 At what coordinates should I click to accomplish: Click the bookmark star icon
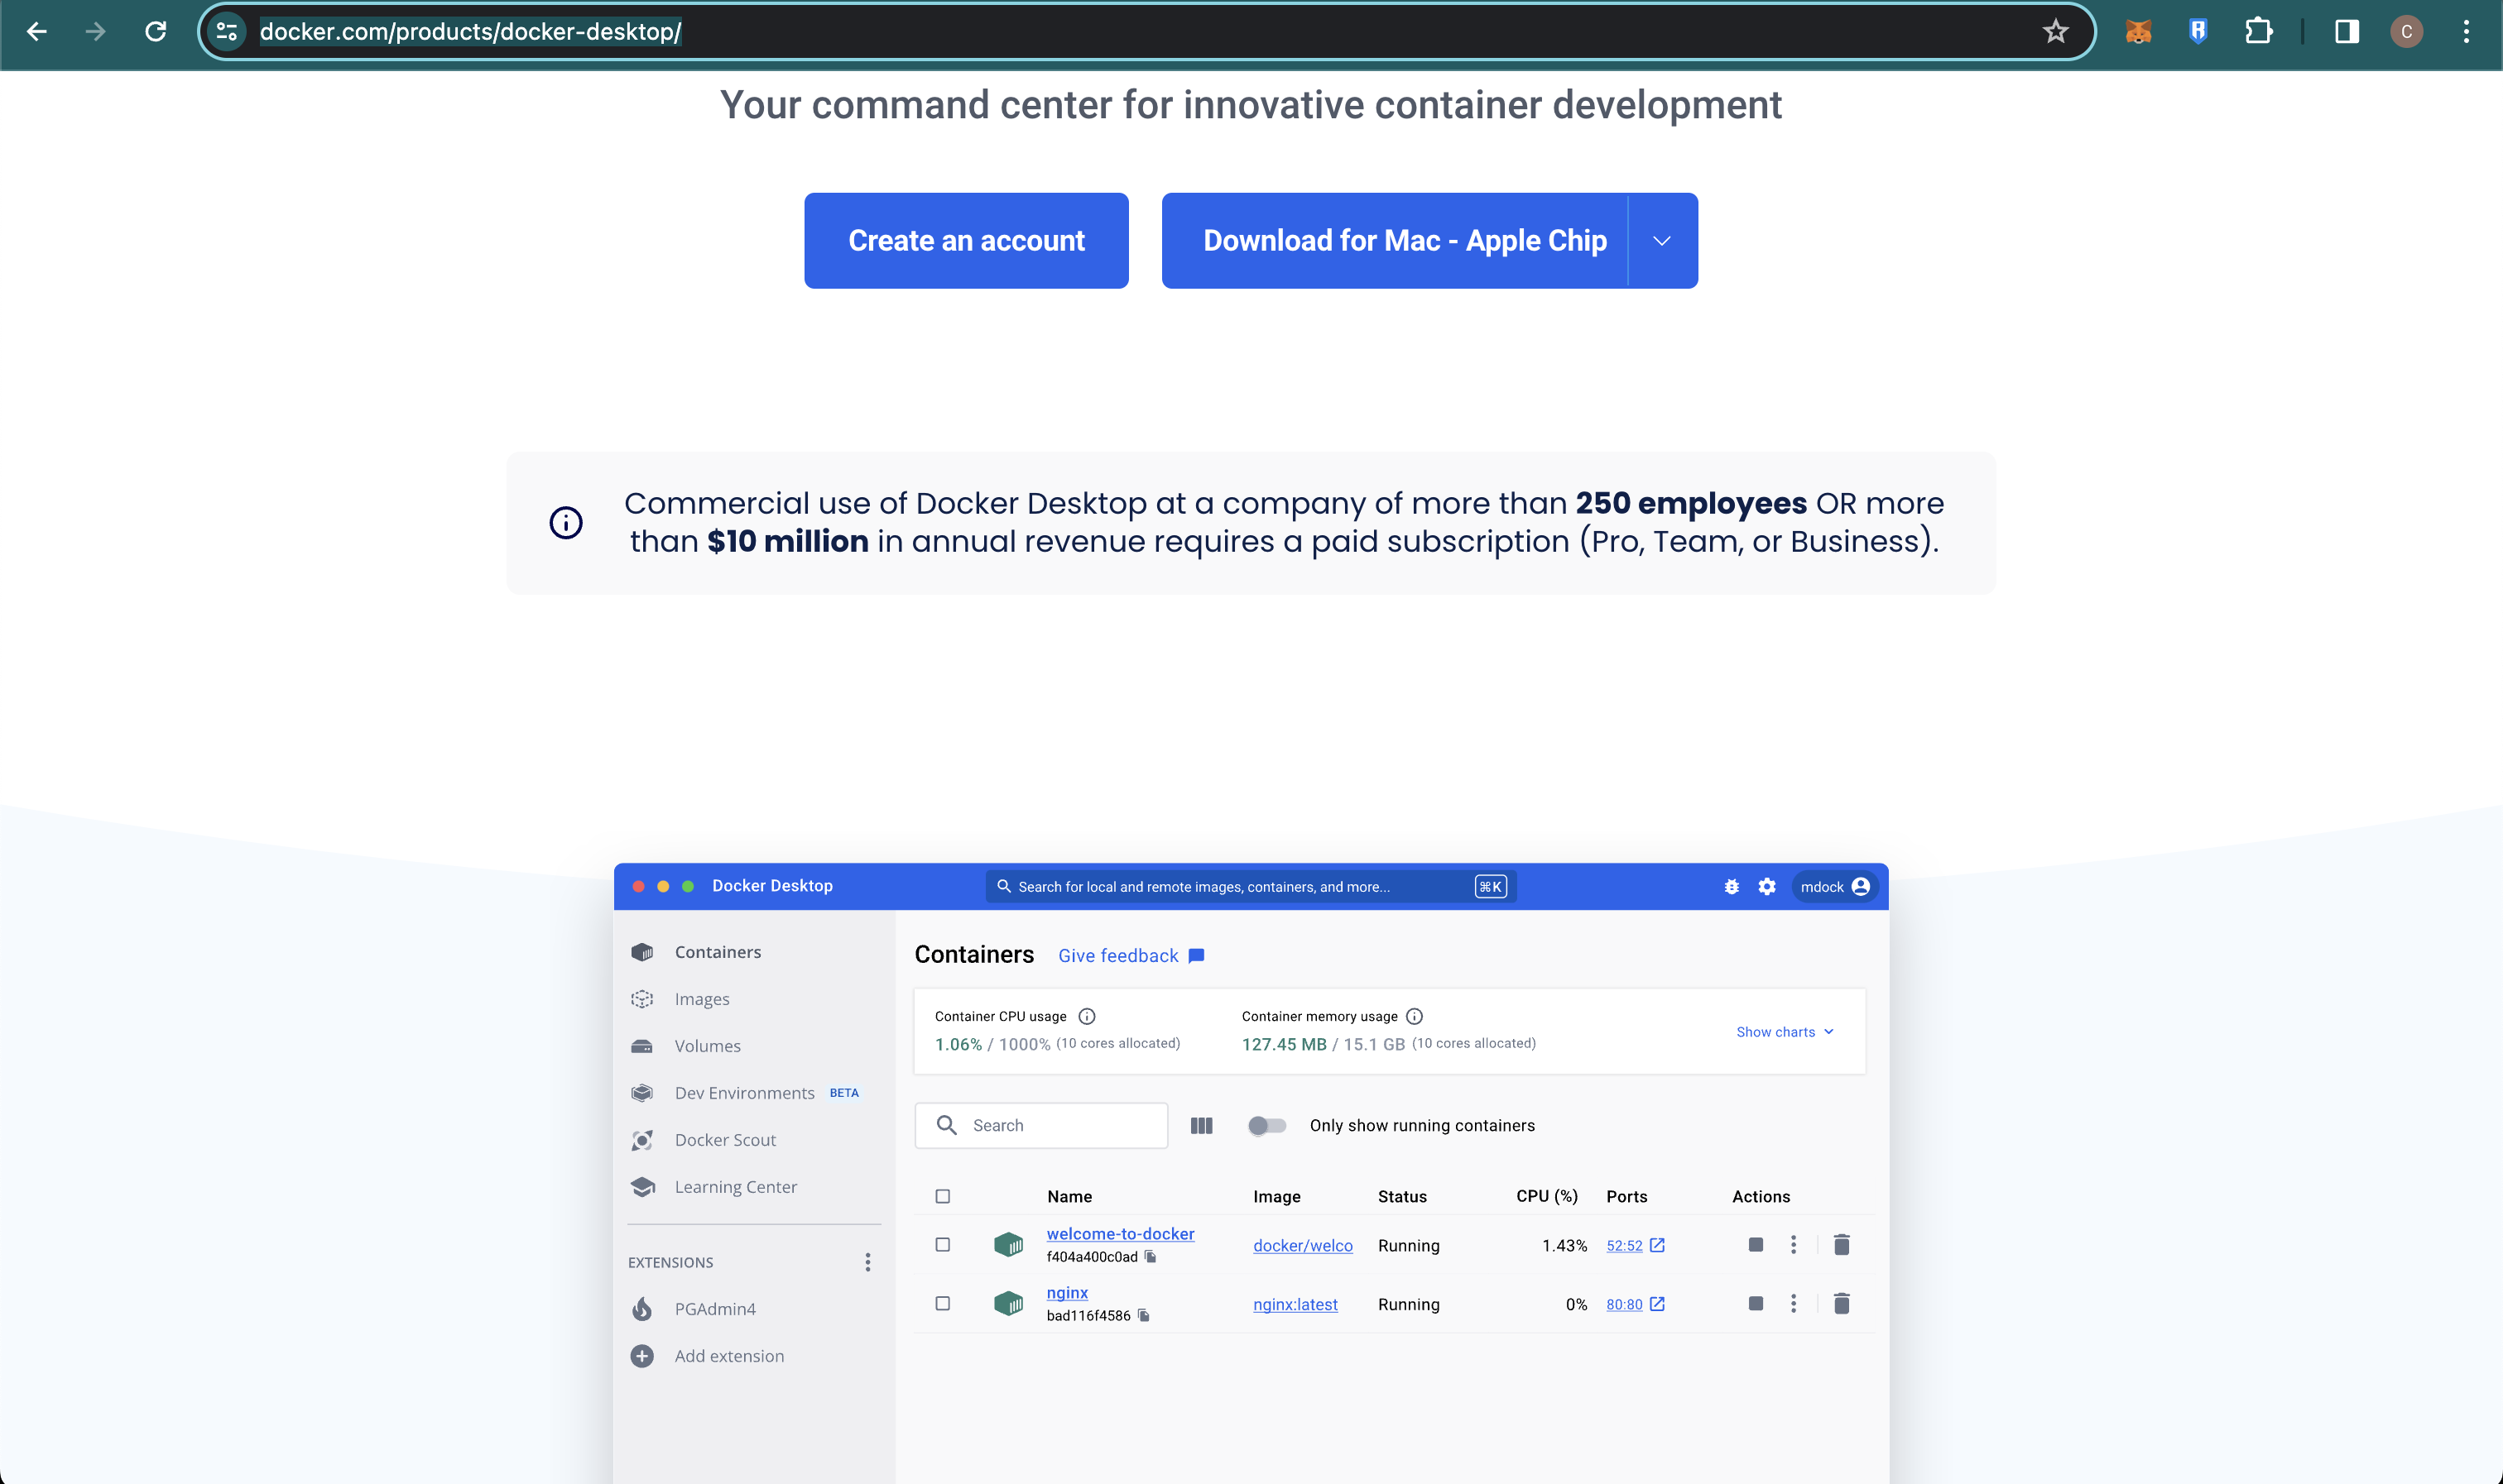[x=2055, y=32]
